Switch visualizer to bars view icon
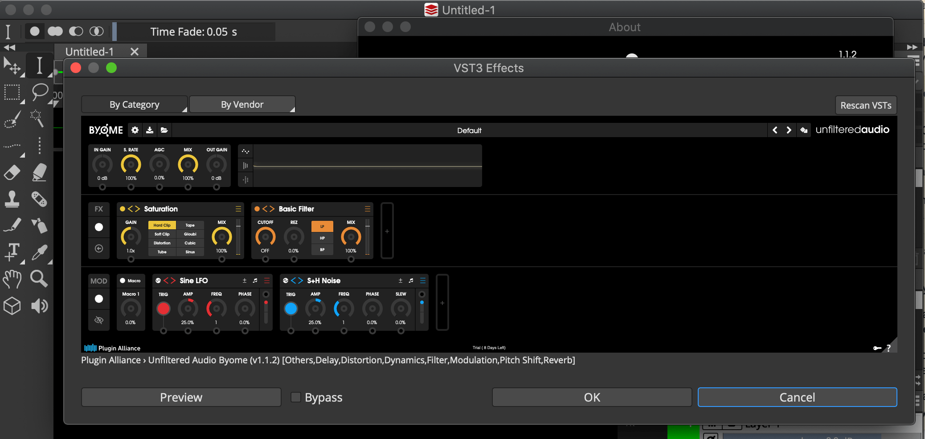 point(246,166)
